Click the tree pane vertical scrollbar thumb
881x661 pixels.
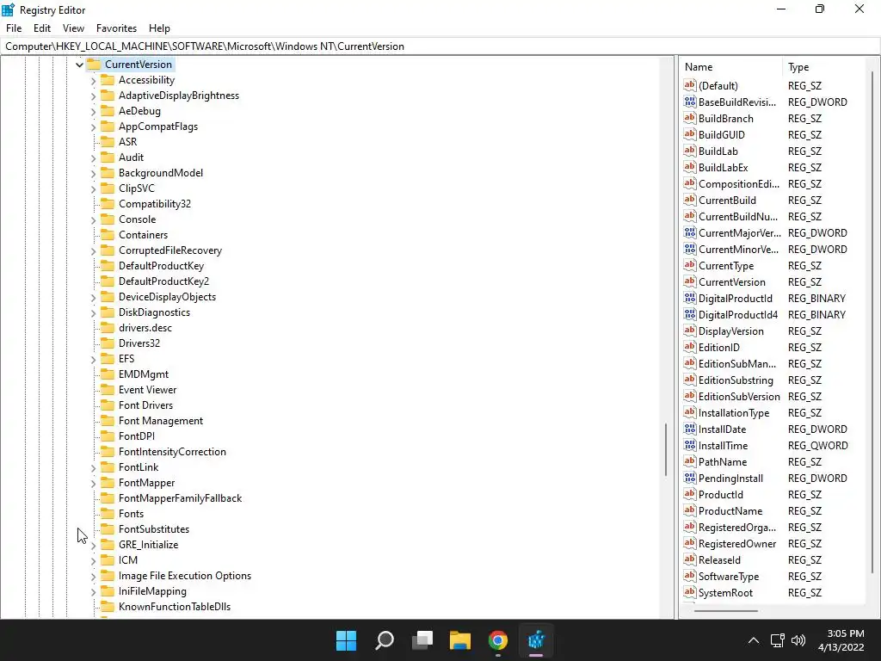[666, 449]
